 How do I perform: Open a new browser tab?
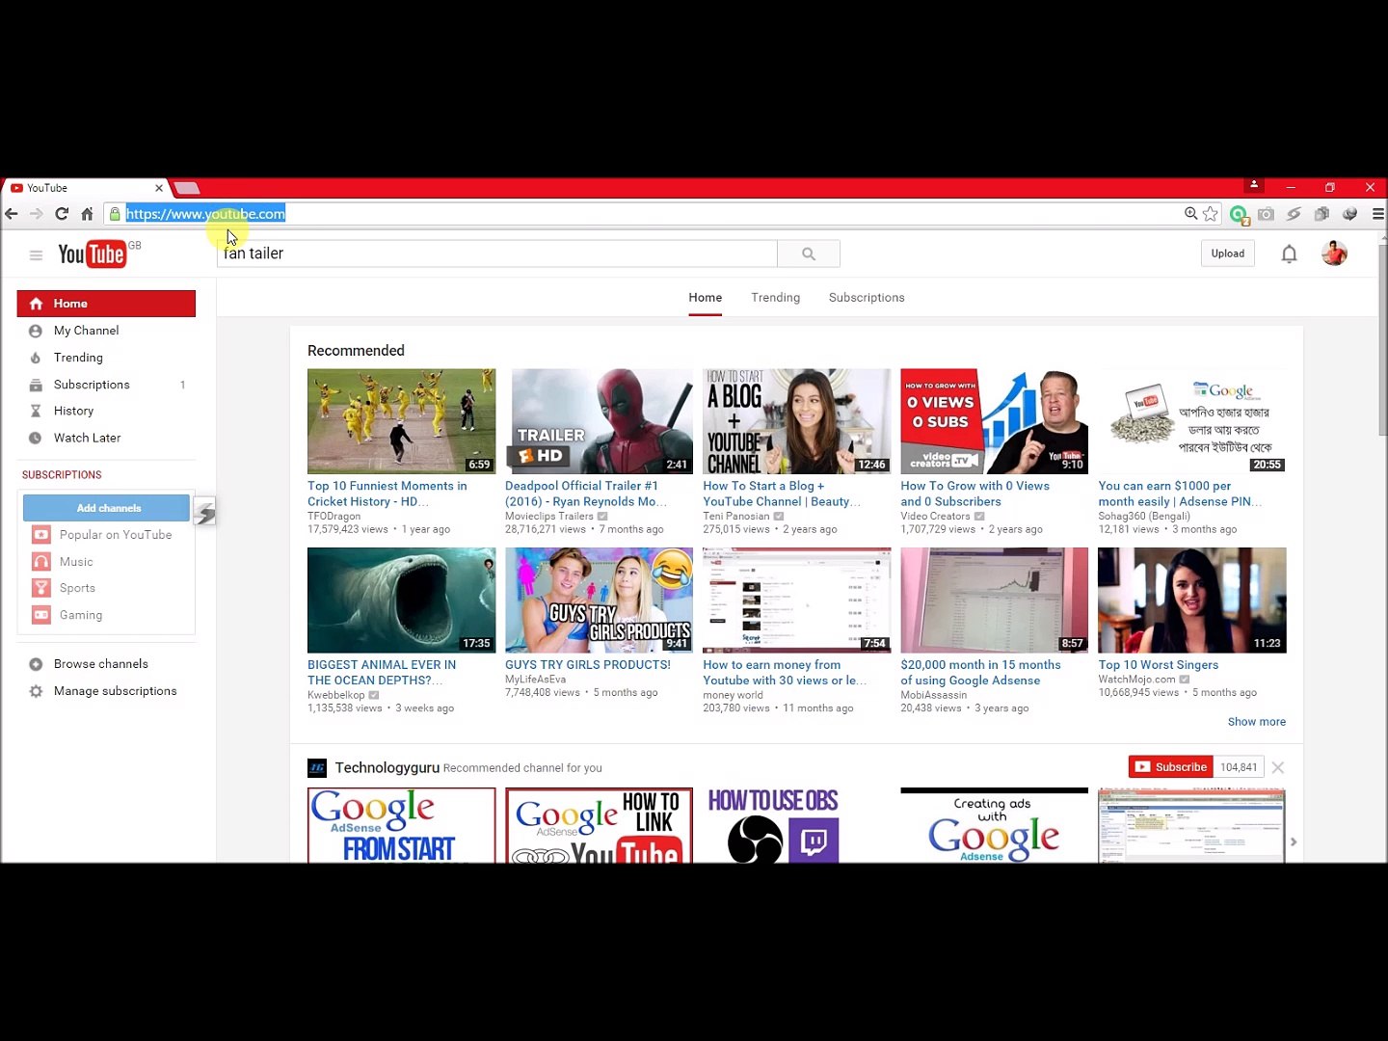[187, 188]
